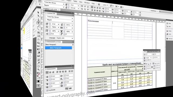Image resolution: width=173 pixels, height=97 pixels.
Task: Select the Rectangle tool in toolbox
Action: [38, 36]
